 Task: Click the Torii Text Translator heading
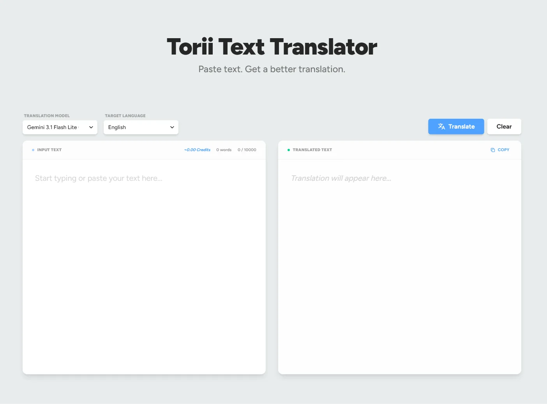point(272,47)
